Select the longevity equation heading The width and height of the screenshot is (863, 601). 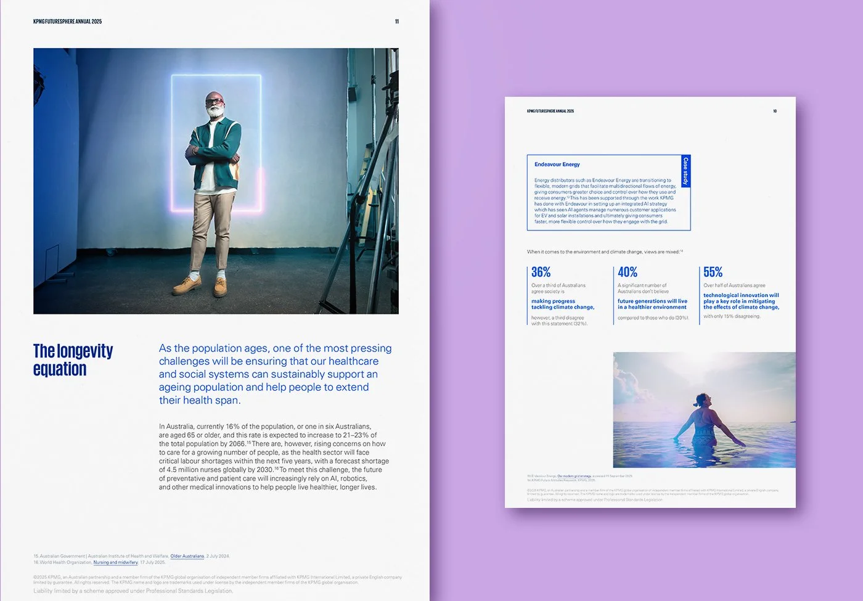pos(73,360)
